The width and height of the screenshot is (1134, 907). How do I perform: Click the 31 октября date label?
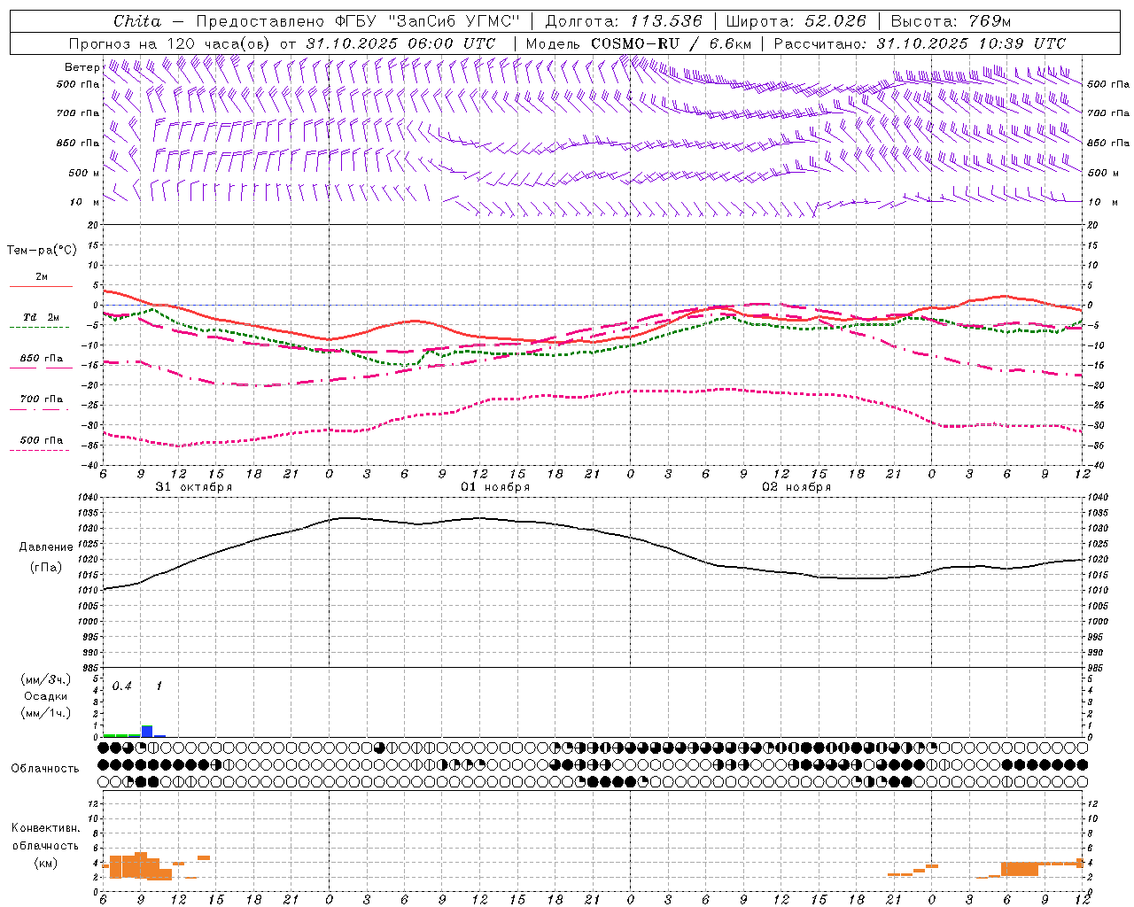pyautogui.click(x=194, y=487)
